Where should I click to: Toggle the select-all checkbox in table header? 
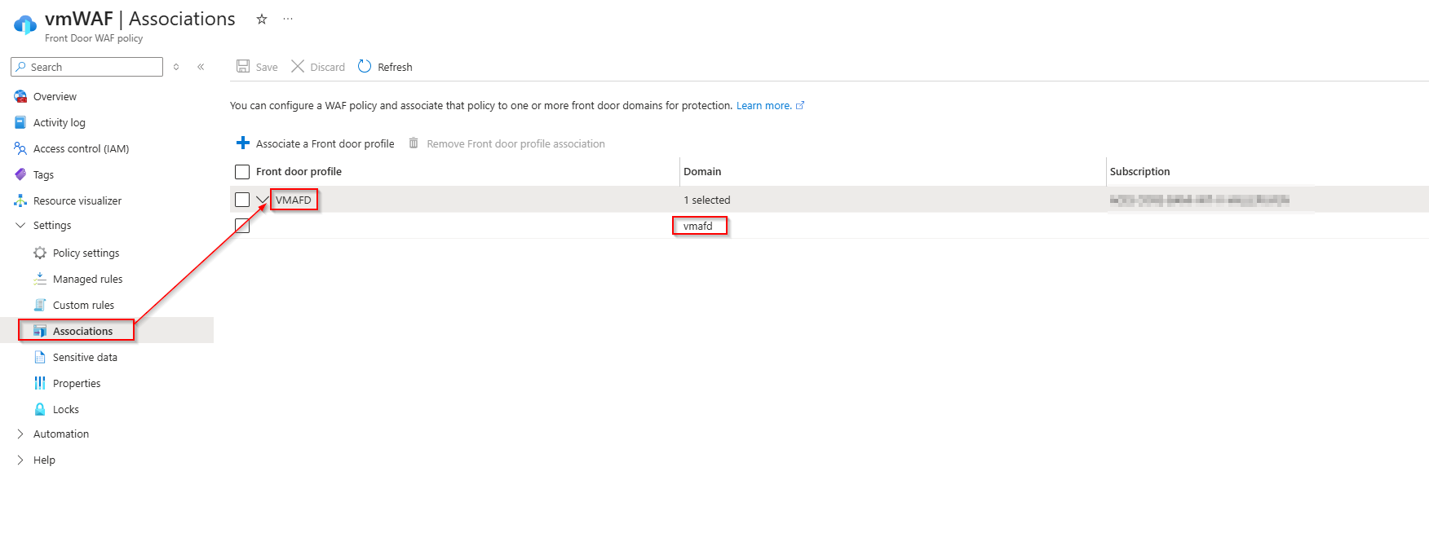click(242, 172)
